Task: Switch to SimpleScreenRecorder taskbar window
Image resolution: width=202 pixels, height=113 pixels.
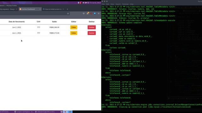Action: [x=45, y=112]
